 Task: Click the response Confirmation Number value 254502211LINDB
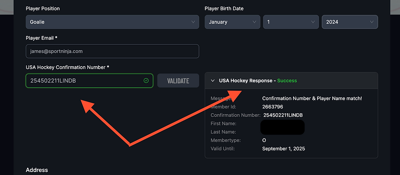(x=283, y=115)
